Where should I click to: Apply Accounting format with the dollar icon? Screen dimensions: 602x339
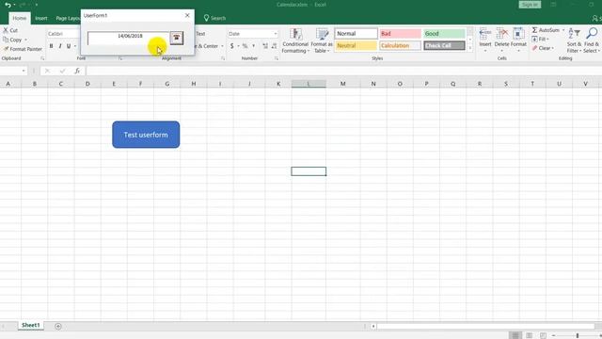tap(232, 46)
